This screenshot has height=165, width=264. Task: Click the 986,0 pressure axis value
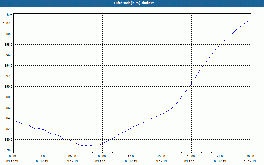9,108
